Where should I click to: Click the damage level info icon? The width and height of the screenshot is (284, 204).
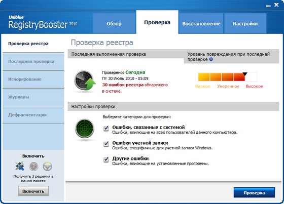point(211,59)
